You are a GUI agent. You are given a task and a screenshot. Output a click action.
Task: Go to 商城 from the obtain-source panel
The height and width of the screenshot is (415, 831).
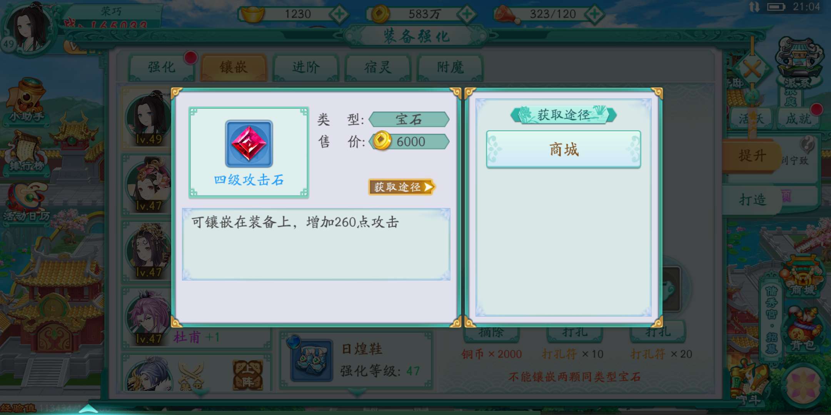tap(564, 149)
